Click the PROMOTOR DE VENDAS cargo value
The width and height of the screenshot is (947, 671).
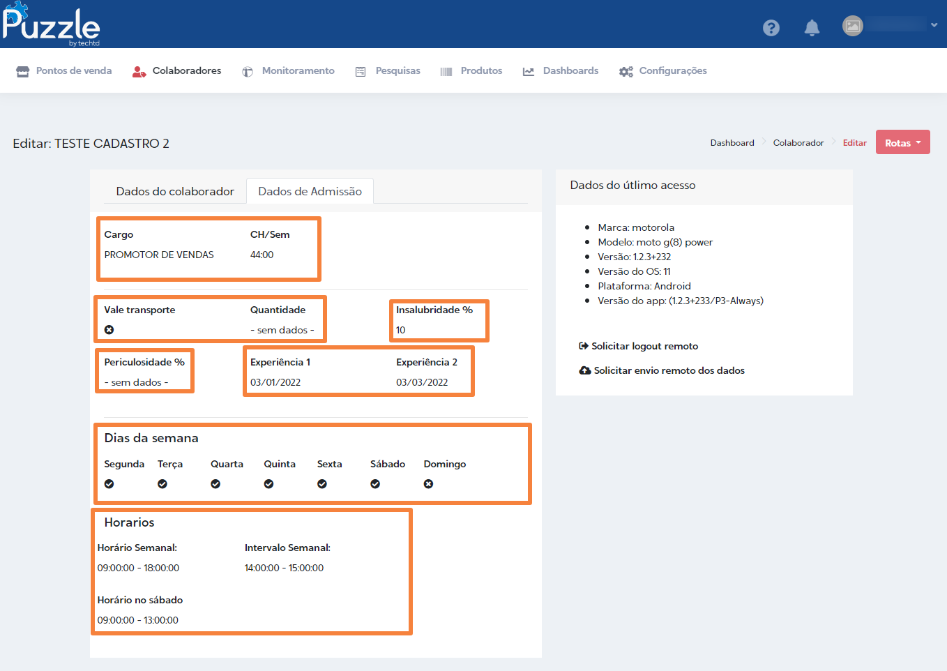(x=159, y=255)
